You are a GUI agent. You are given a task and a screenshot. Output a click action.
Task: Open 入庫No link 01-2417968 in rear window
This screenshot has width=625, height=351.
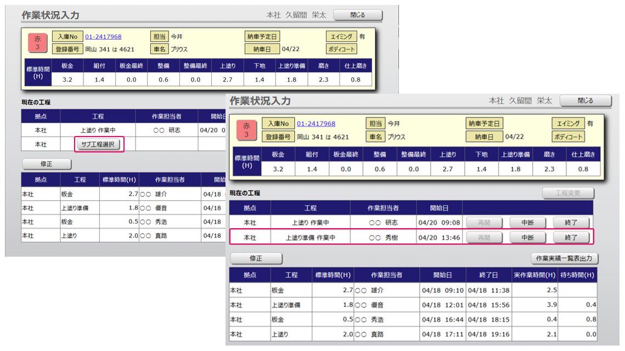click(103, 37)
